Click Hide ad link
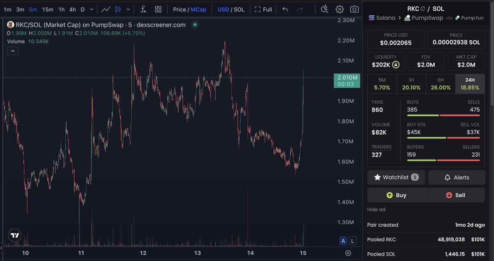The height and width of the screenshot is (261, 494). point(376,209)
